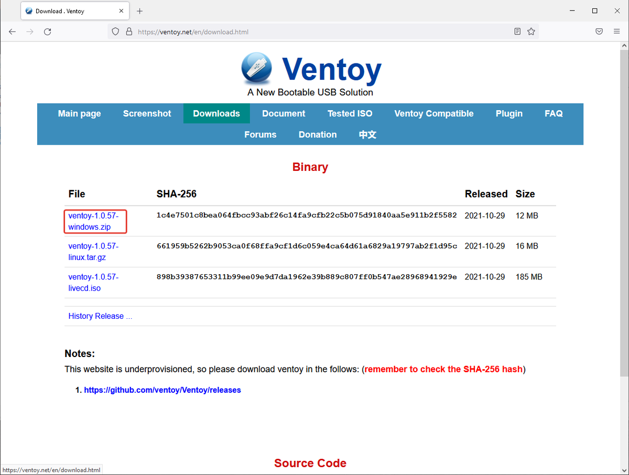This screenshot has height=475, width=629.
Task: Click the scrollbar down arrow
Action: pos(624,470)
